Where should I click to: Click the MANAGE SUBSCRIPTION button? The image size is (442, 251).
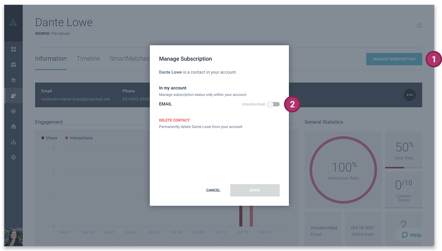pos(394,59)
